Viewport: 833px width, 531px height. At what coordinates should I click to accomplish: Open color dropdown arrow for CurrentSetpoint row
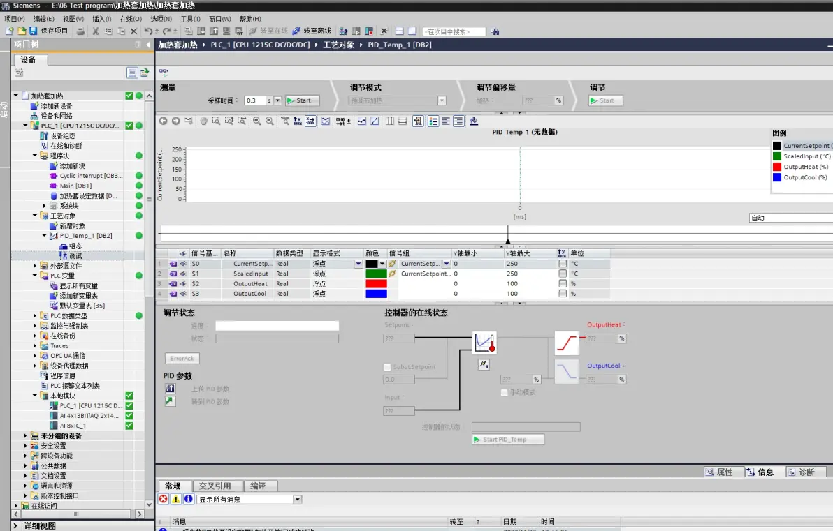pyautogui.click(x=382, y=264)
